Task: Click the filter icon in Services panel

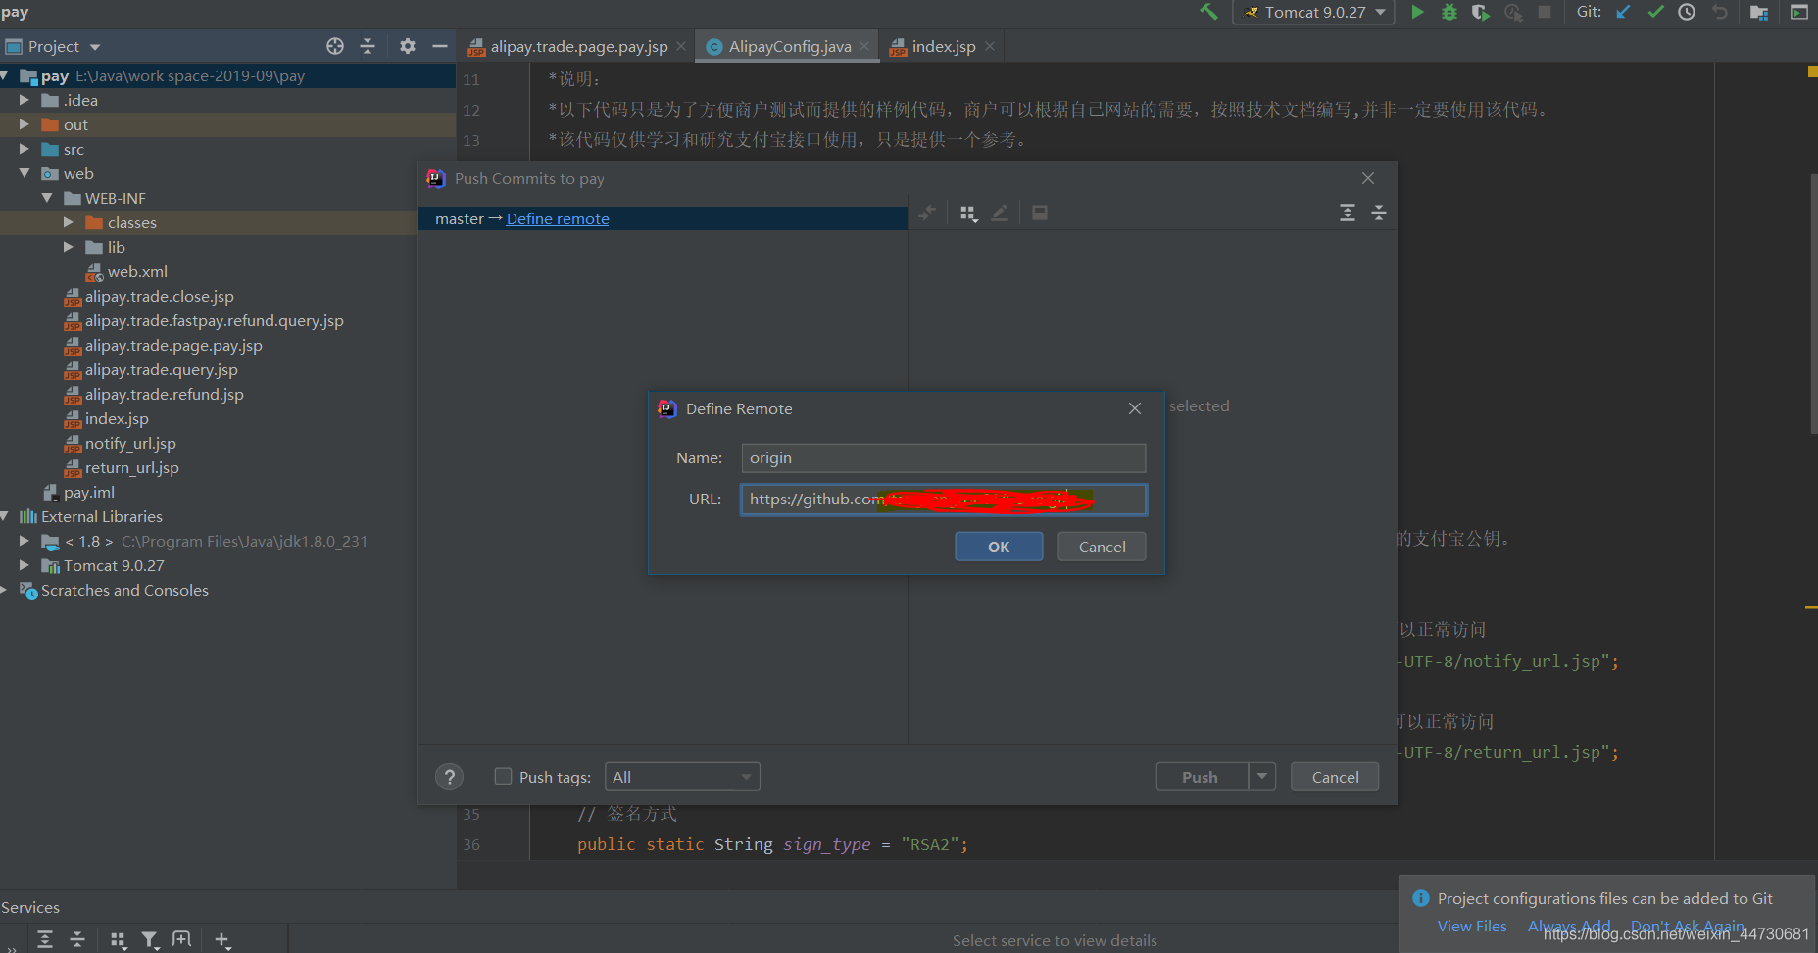Action: point(150,939)
